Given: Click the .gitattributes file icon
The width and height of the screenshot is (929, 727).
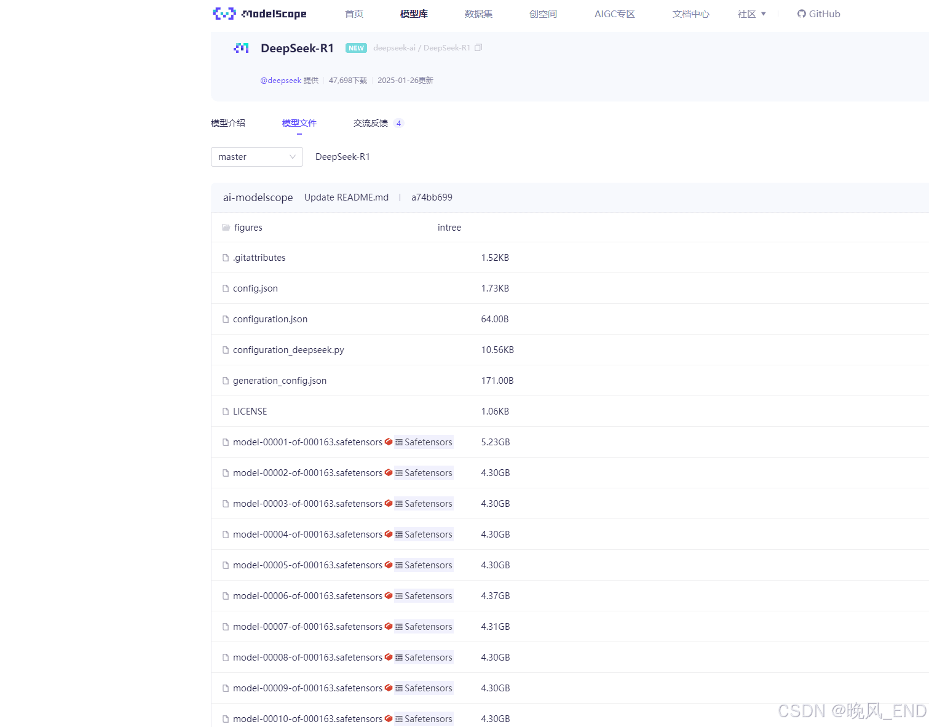Looking at the screenshot, I should pyautogui.click(x=226, y=258).
